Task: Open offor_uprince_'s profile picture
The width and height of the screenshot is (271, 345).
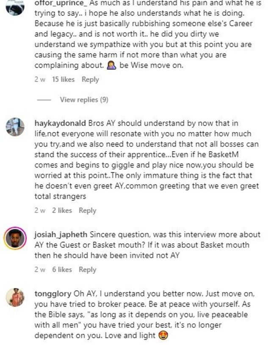Action: [15, 8]
